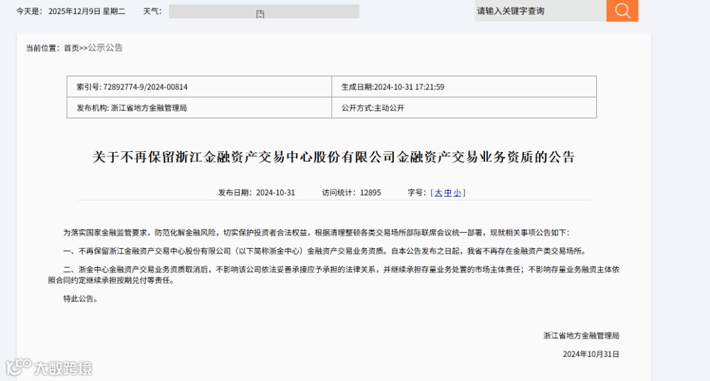This screenshot has height=381, width=710.
Task: Click the paragraph beginning 二、浙金中心
Action: coord(334,275)
